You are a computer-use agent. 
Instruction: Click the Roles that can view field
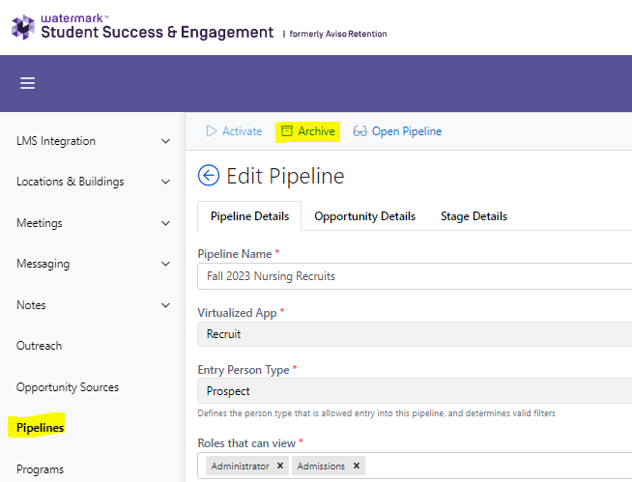pos(415,466)
